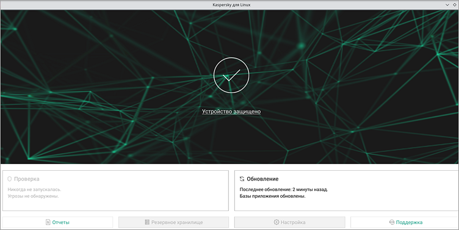Minimize window using title bar chevron icon
The height and width of the screenshot is (230, 459).
(447, 5)
